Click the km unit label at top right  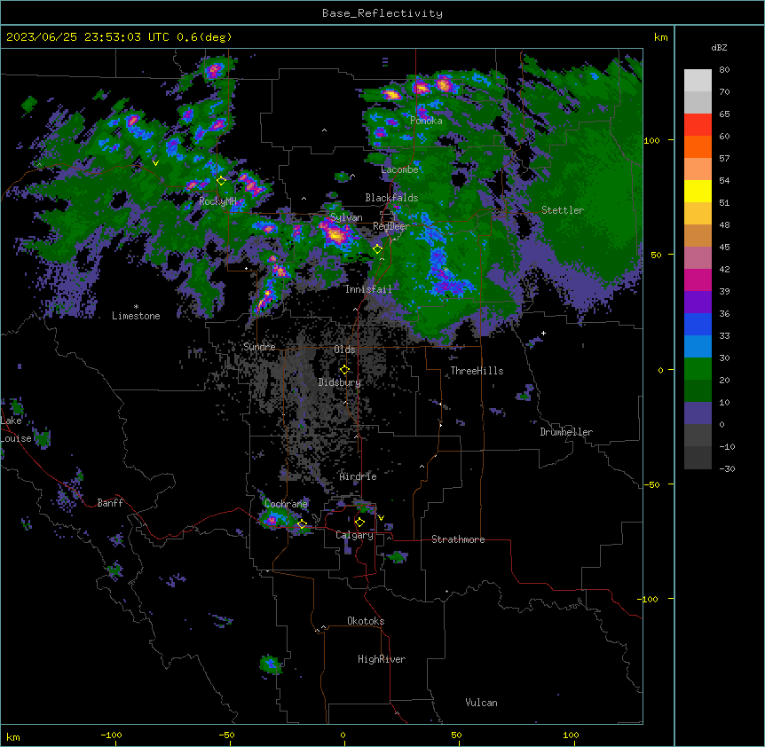coord(660,37)
